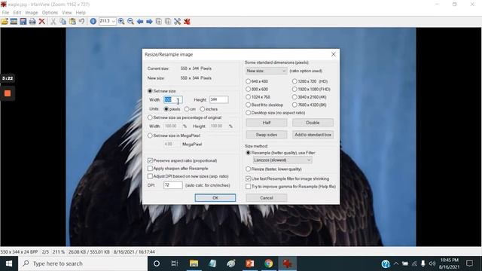Click into the DPI input field
482x271 pixels.
(x=173, y=185)
